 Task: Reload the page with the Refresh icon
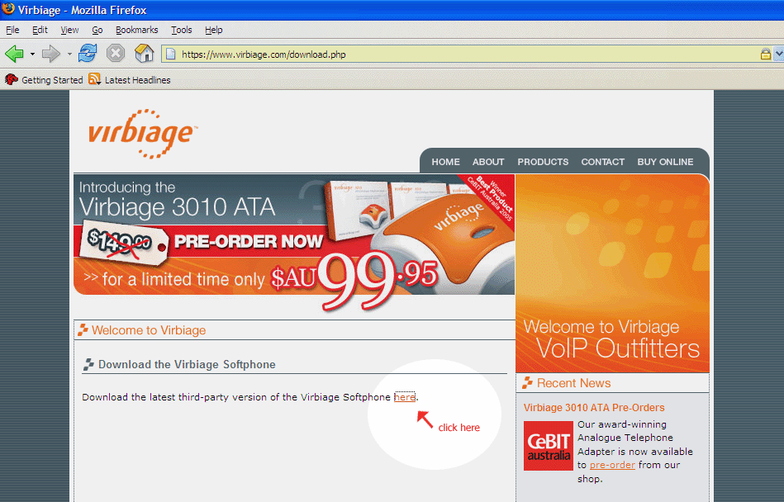pyautogui.click(x=88, y=53)
